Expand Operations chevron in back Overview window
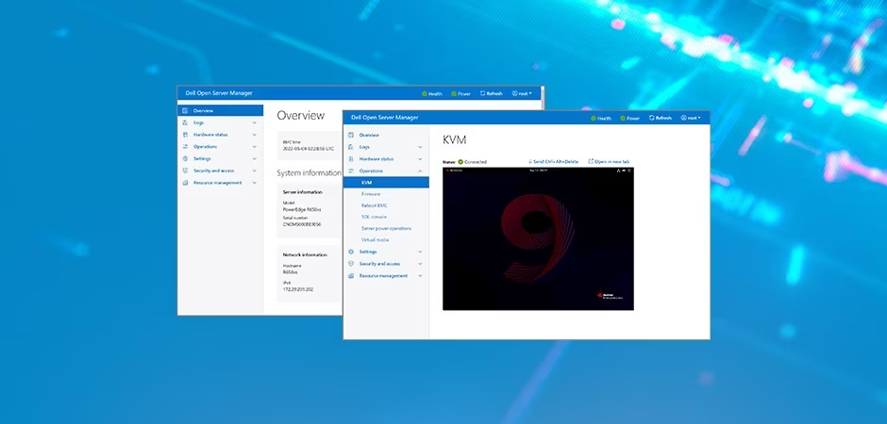The height and width of the screenshot is (424, 887). click(x=254, y=146)
